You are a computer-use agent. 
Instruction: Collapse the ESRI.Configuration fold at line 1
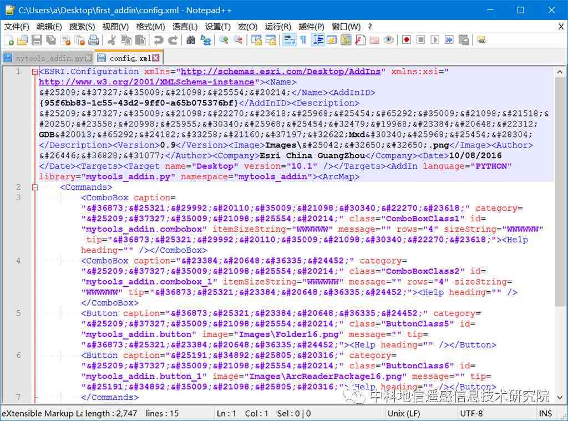pyautogui.click(x=35, y=72)
